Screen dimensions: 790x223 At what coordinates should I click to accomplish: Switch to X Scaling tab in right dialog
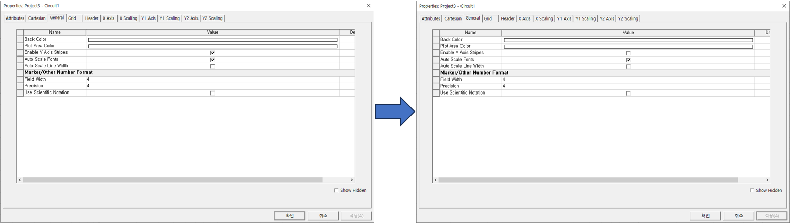[544, 18]
